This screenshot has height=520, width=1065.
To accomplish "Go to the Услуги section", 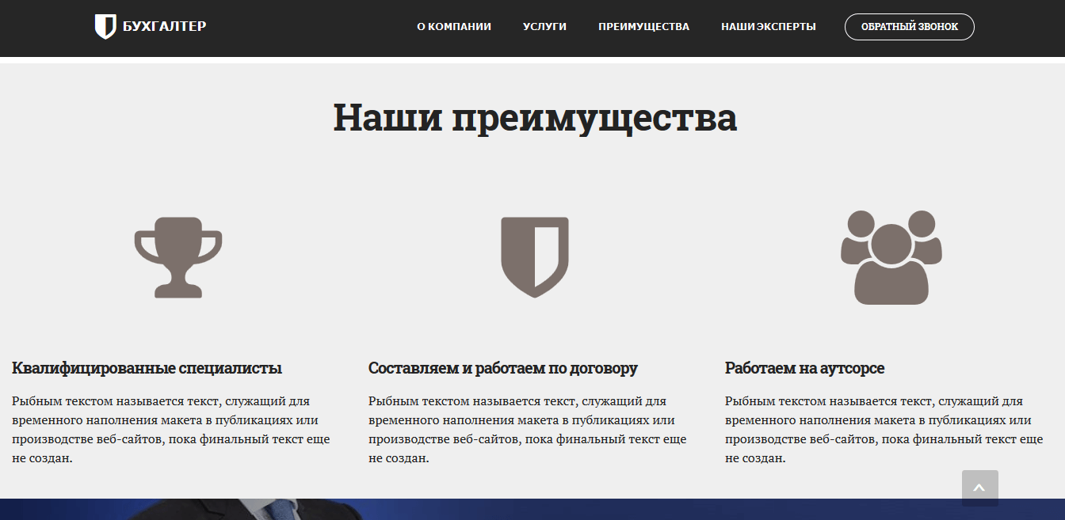I will tap(544, 27).
